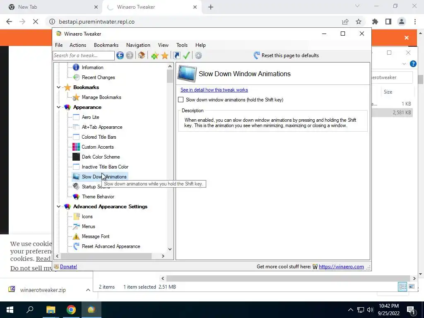
Task: Click the Explorer help question mark icon
Action: click(x=413, y=64)
